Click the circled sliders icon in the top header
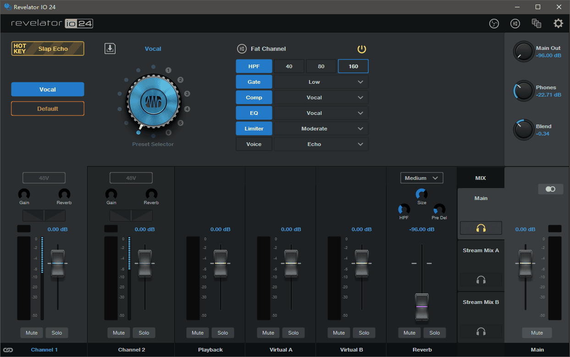Image resolution: width=570 pixels, height=357 pixels. [x=515, y=23]
